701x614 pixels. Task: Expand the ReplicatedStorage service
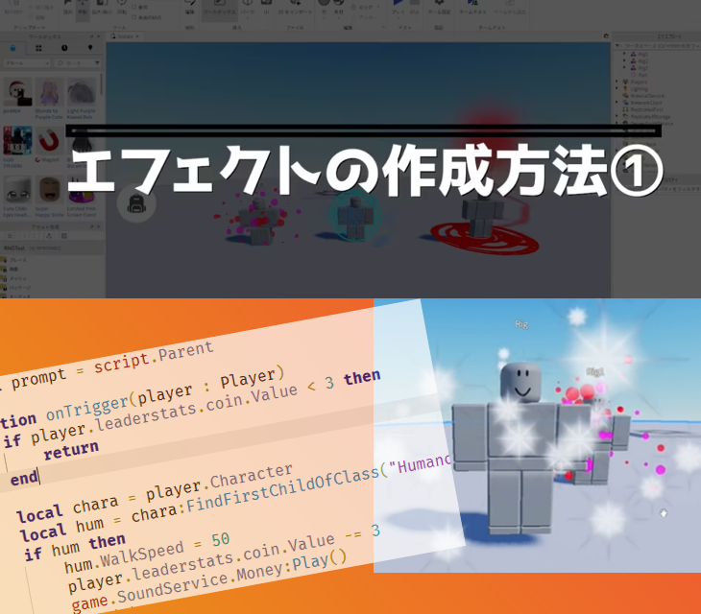click(x=617, y=116)
